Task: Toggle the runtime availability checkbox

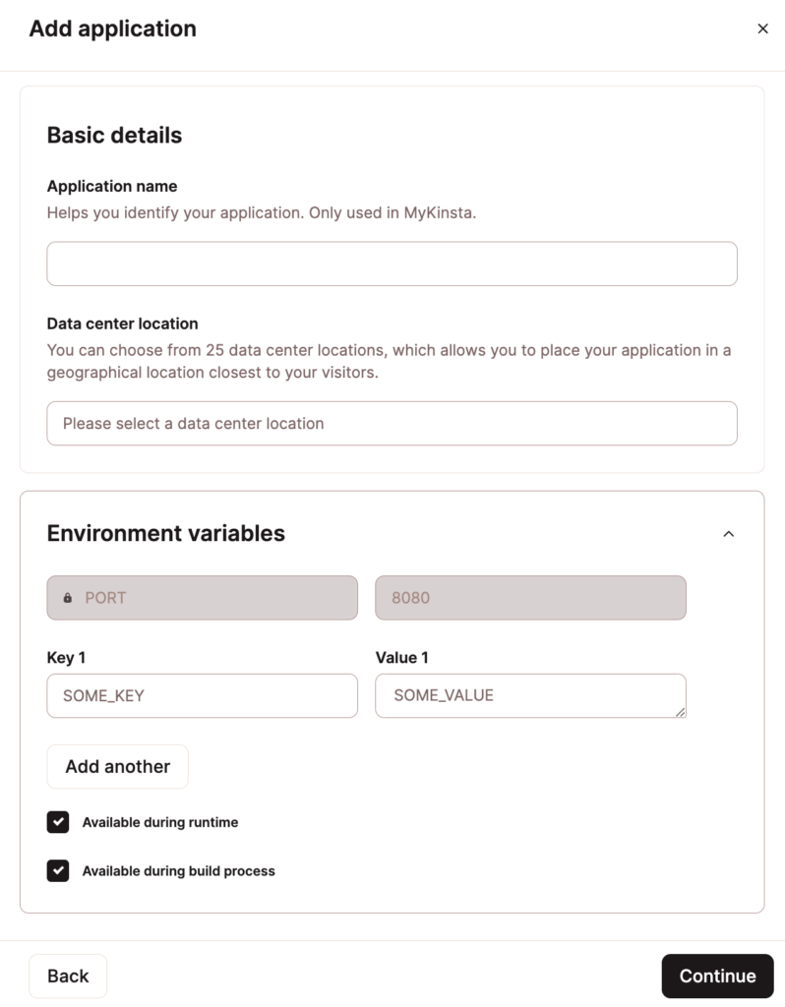Action: 57,822
